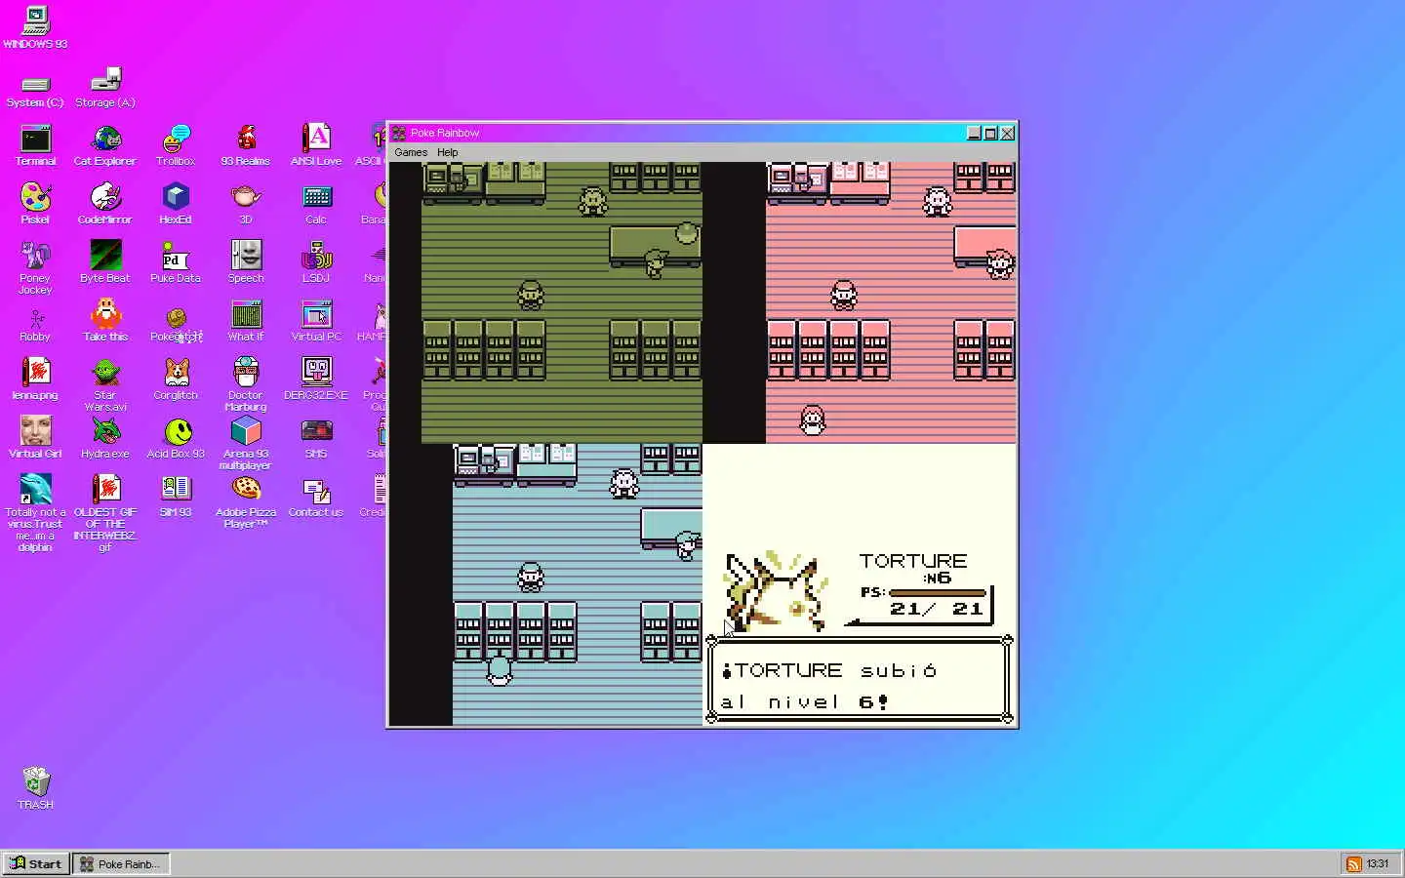Open the lenna.png image file

35,379
